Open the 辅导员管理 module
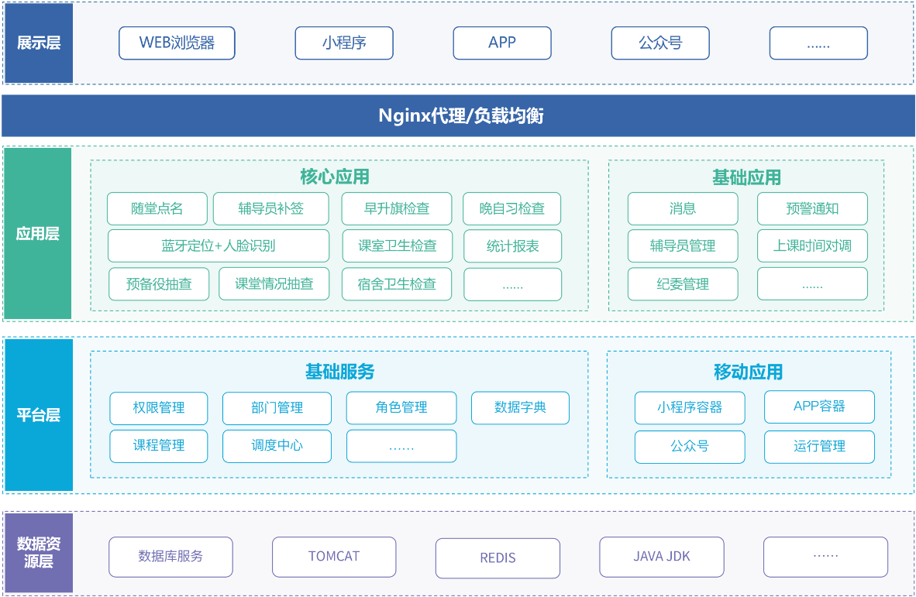Image resolution: width=916 pixels, height=597 pixels. point(683,246)
